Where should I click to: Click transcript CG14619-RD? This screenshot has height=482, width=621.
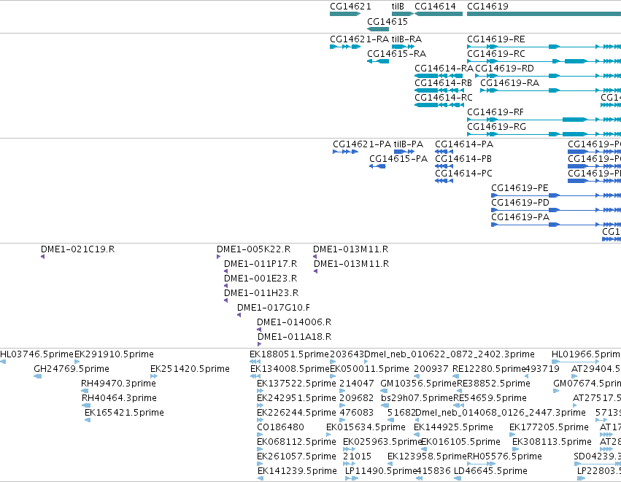point(504,69)
